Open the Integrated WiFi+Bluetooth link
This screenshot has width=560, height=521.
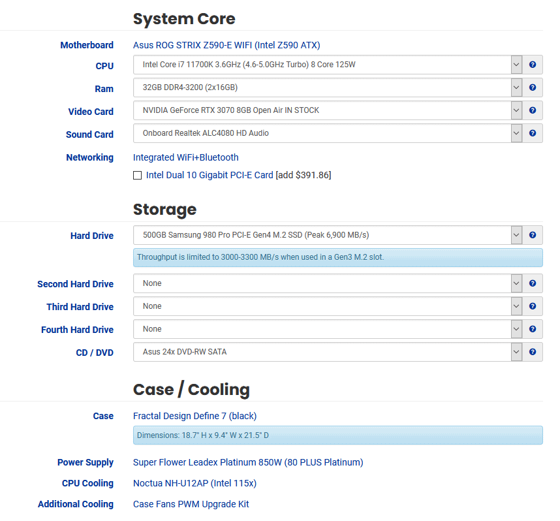tap(186, 157)
